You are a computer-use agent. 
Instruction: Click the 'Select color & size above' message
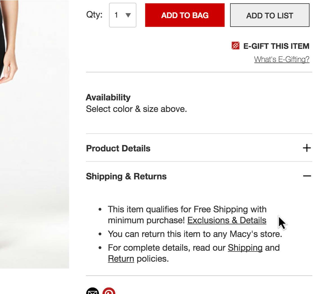click(136, 109)
